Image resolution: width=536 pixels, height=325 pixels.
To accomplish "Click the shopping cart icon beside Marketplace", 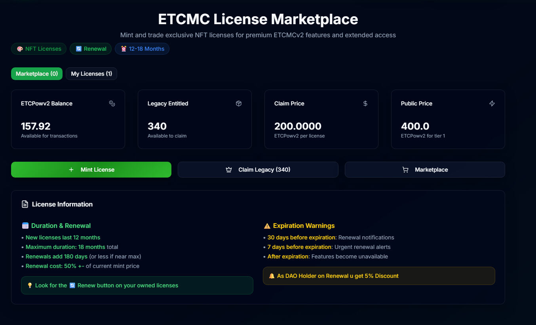I will tap(405, 170).
